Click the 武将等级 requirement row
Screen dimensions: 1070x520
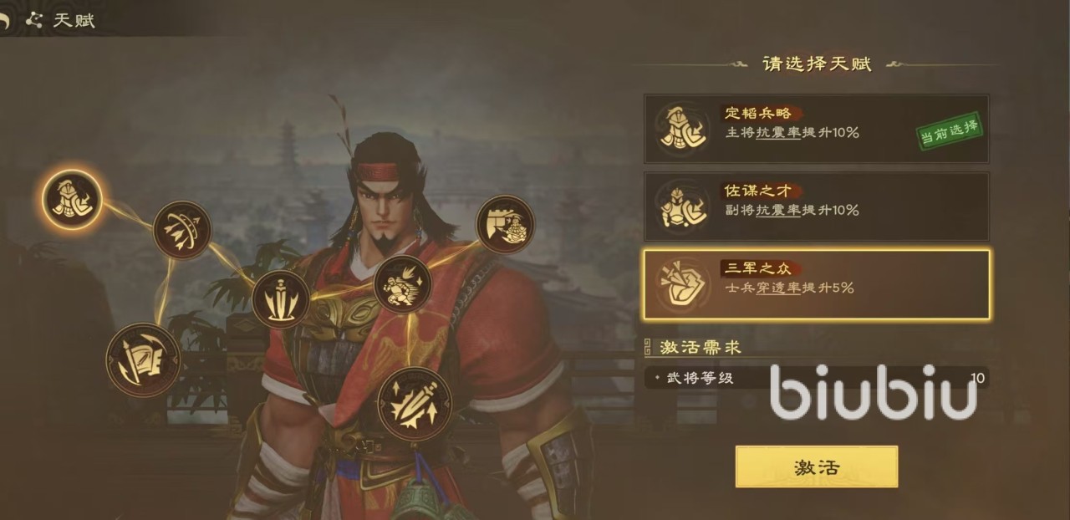pos(816,378)
